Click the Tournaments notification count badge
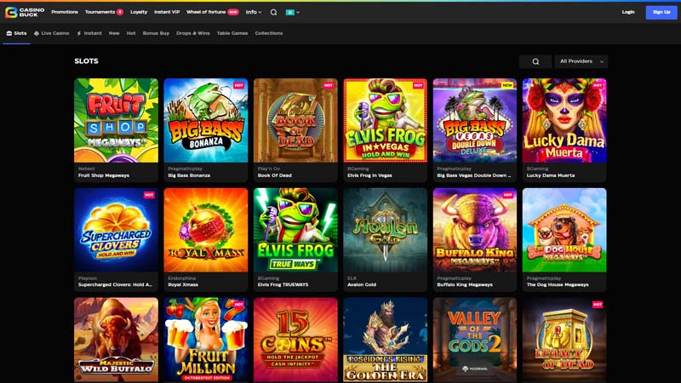The width and height of the screenshot is (681, 383). [x=120, y=12]
